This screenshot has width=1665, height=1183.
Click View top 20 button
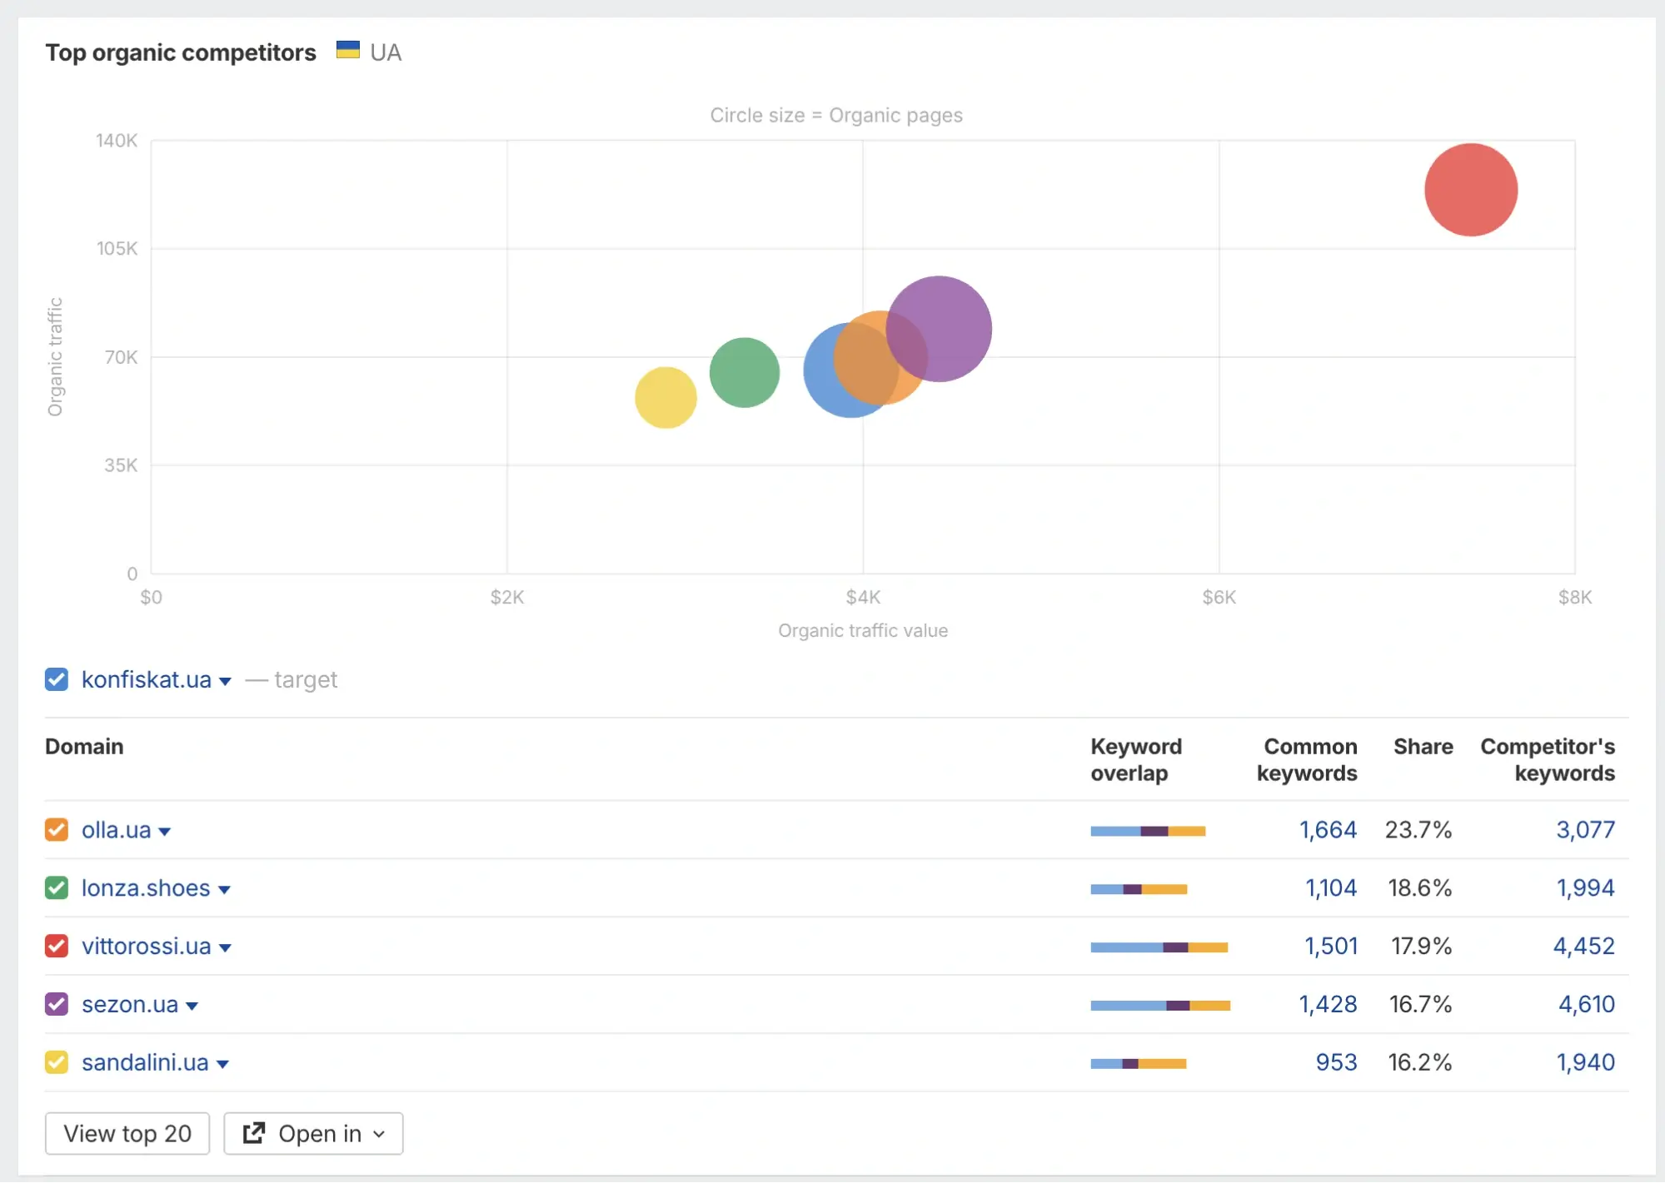pyautogui.click(x=127, y=1133)
